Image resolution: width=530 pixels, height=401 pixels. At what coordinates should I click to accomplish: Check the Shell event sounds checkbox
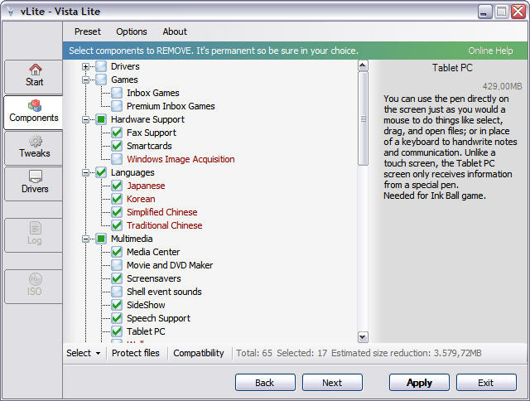(x=117, y=292)
